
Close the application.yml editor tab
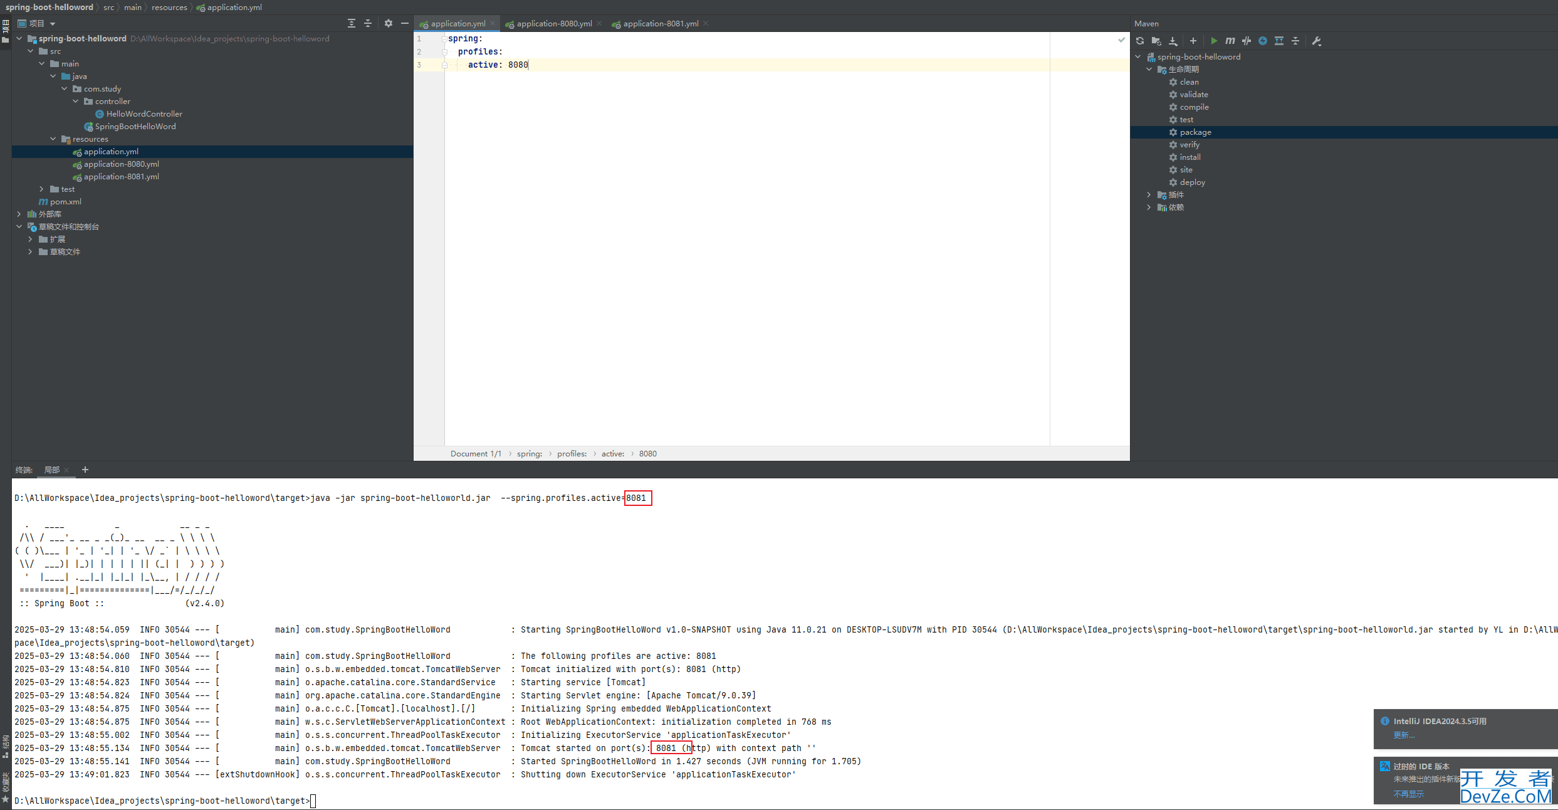493,23
